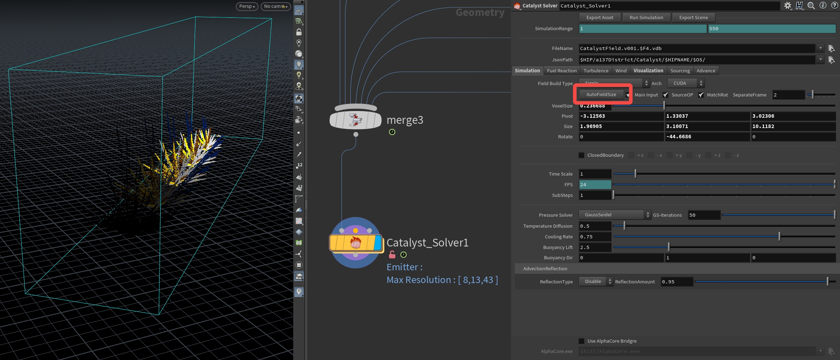Screen dimensions: 840x360
Task: Toggle the display materials sphere icon
Action: (x=299, y=98)
